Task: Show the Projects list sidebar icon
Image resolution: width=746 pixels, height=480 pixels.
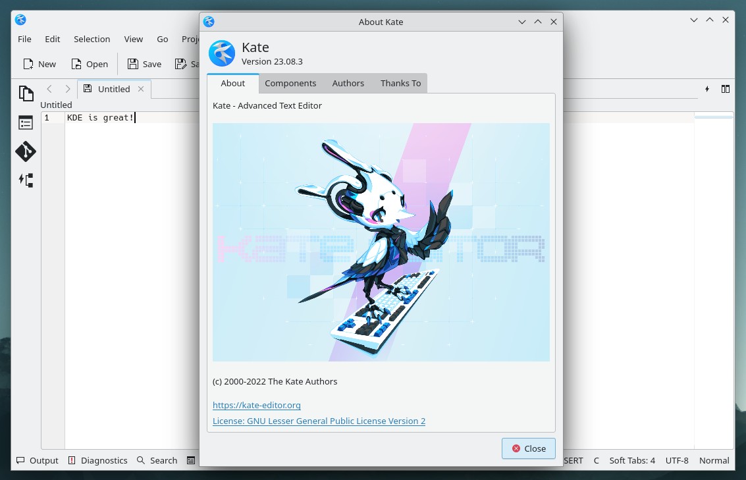Action: [26, 122]
